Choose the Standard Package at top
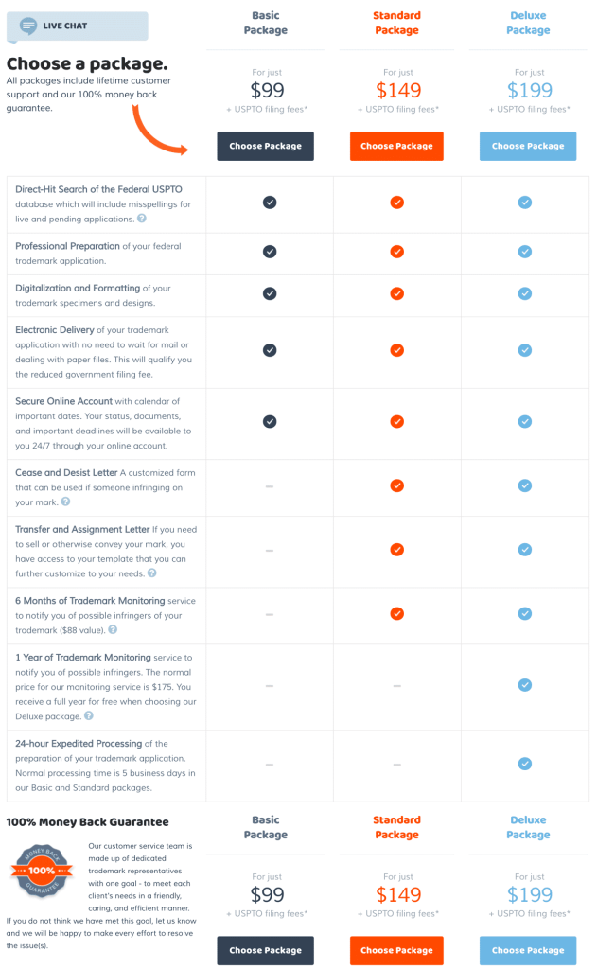The image size is (597, 969). 396,146
